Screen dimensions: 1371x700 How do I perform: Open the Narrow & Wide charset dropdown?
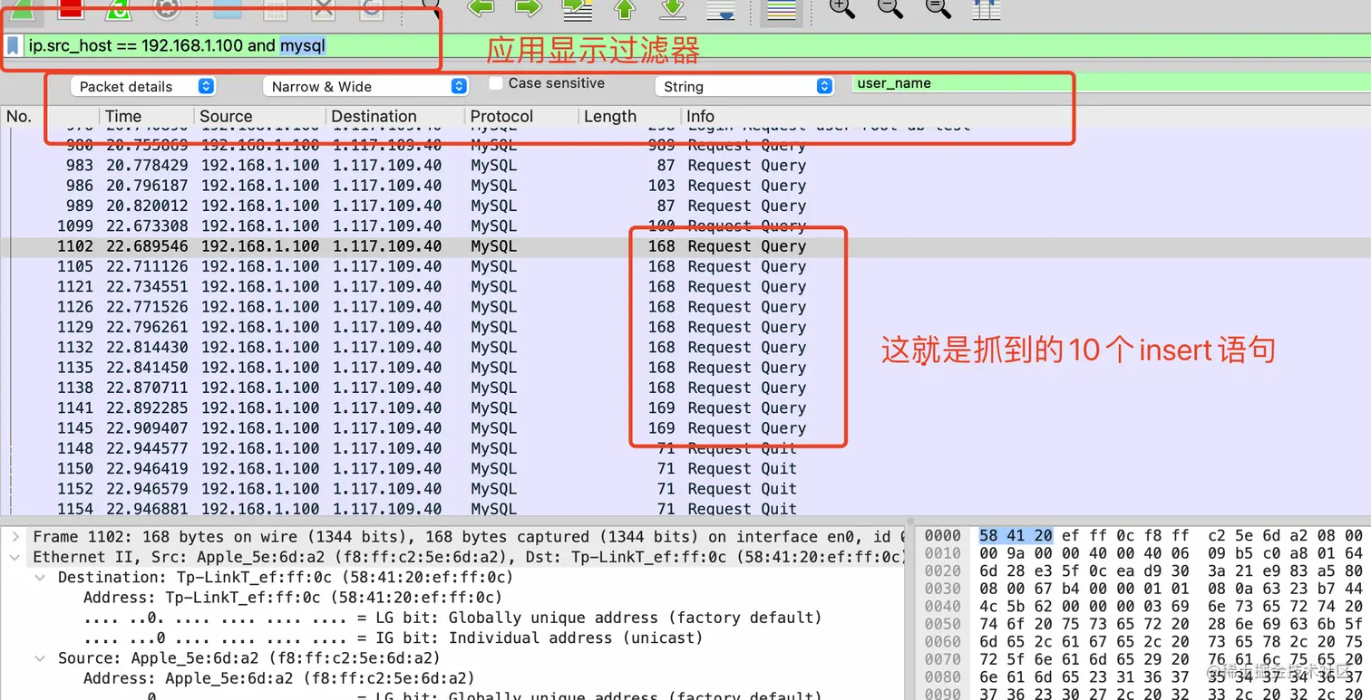[x=365, y=86]
